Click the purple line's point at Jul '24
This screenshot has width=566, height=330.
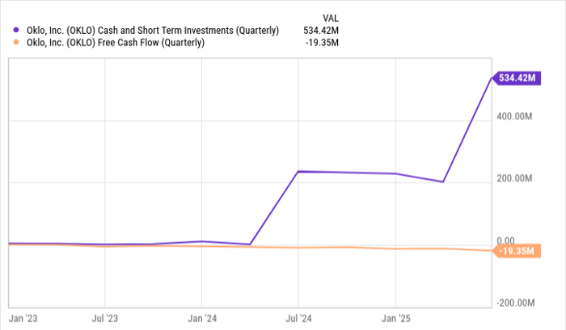(298, 171)
